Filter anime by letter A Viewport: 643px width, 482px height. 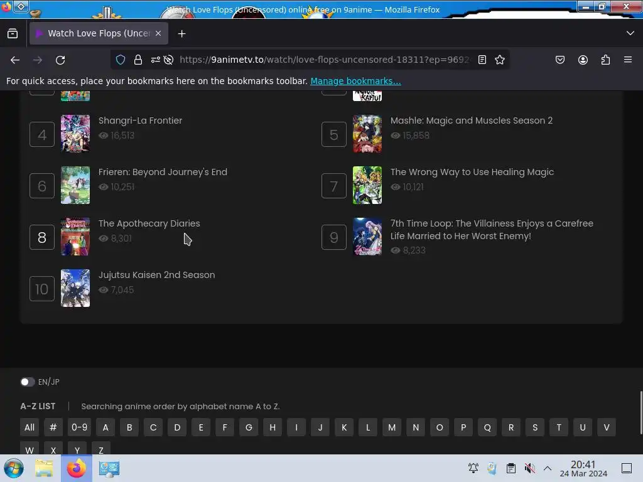coord(105,427)
